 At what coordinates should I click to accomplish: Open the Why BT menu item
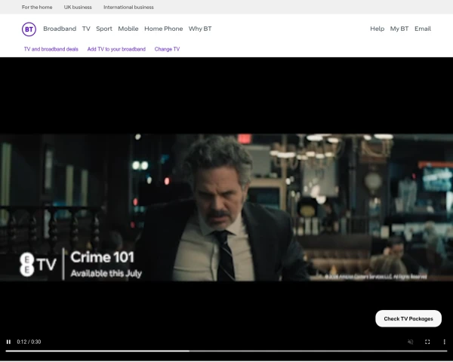pos(200,29)
